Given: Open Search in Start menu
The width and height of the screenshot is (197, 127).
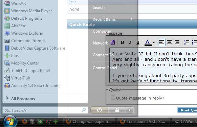Looking at the screenshot, I should click(x=98, y=7).
